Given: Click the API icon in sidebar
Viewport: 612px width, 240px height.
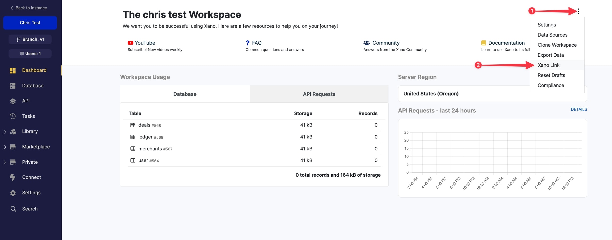Looking at the screenshot, I should (13, 101).
